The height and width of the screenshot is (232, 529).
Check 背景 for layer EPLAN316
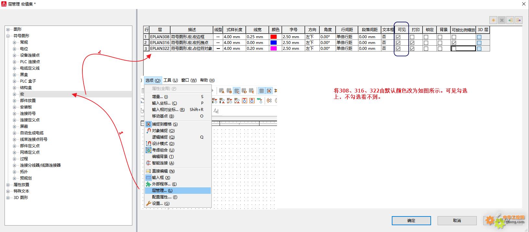[x=440, y=43]
